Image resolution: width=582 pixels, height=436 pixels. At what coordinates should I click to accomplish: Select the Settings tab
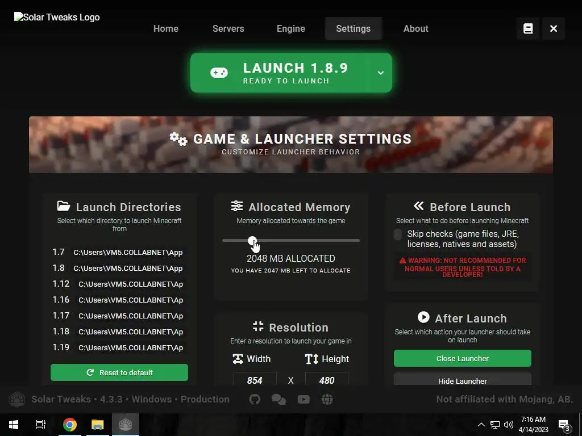click(354, 28)
